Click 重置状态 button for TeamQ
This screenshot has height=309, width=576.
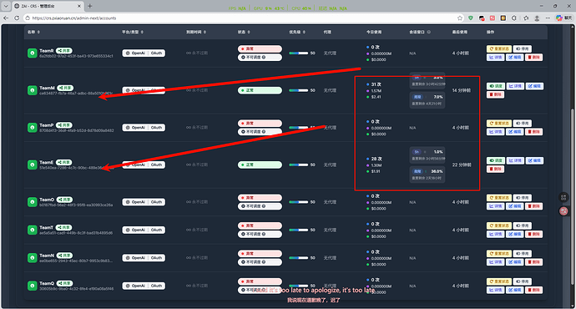pos(499,281)
